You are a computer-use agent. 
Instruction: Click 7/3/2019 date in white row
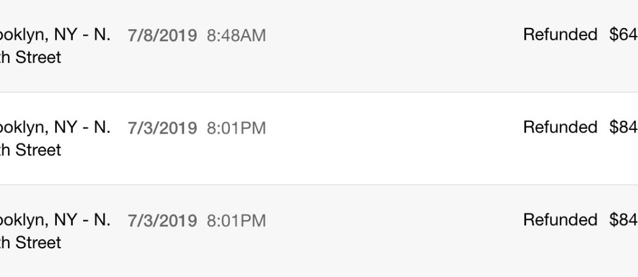163,128
